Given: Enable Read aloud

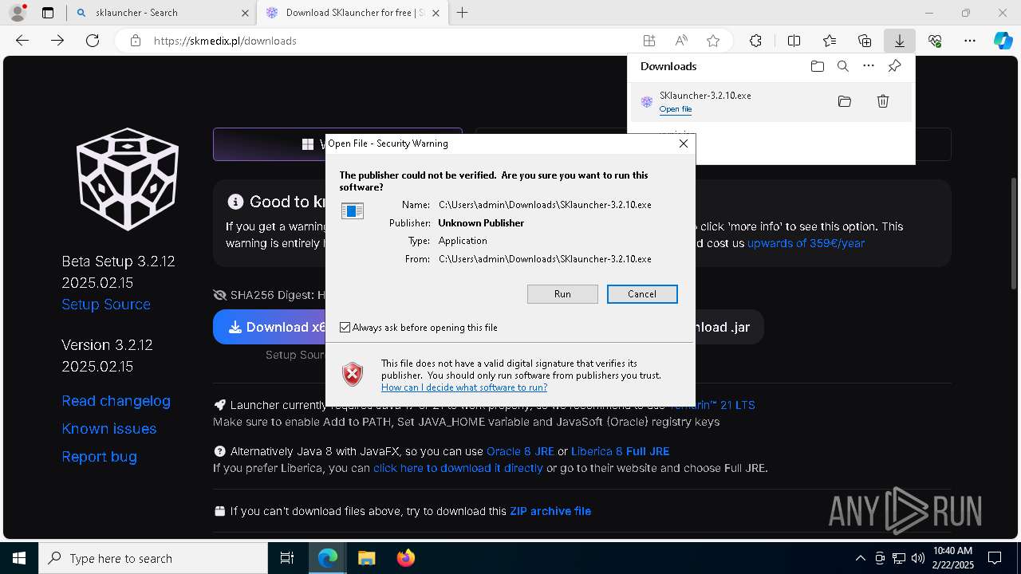Looking at the screenshot, I should 681,41.
